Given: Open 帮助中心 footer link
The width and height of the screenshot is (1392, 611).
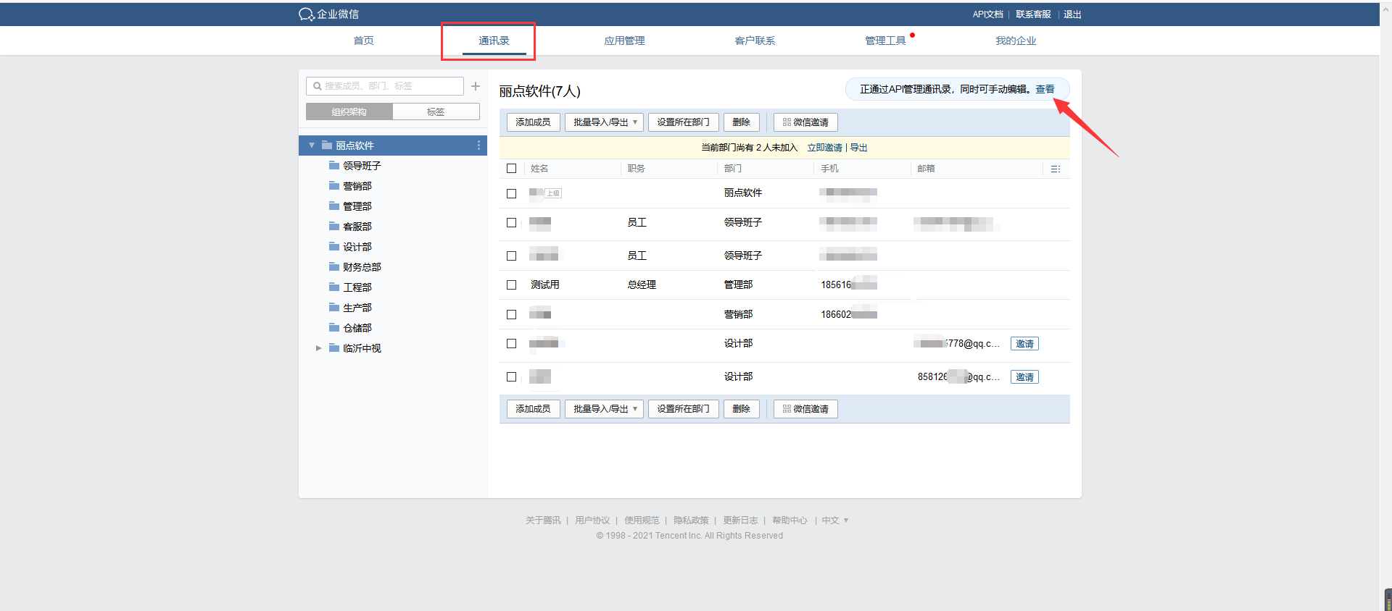Looking at the screenshot, I should [790, 521].
